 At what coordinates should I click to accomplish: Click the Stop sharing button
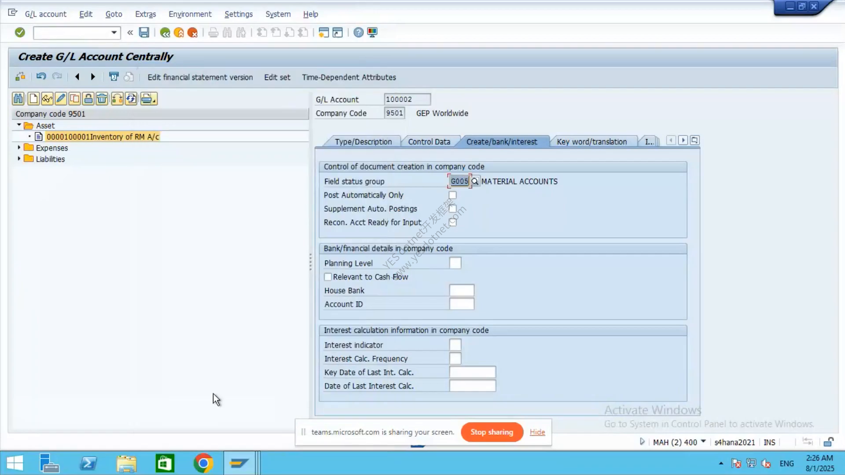492,432
